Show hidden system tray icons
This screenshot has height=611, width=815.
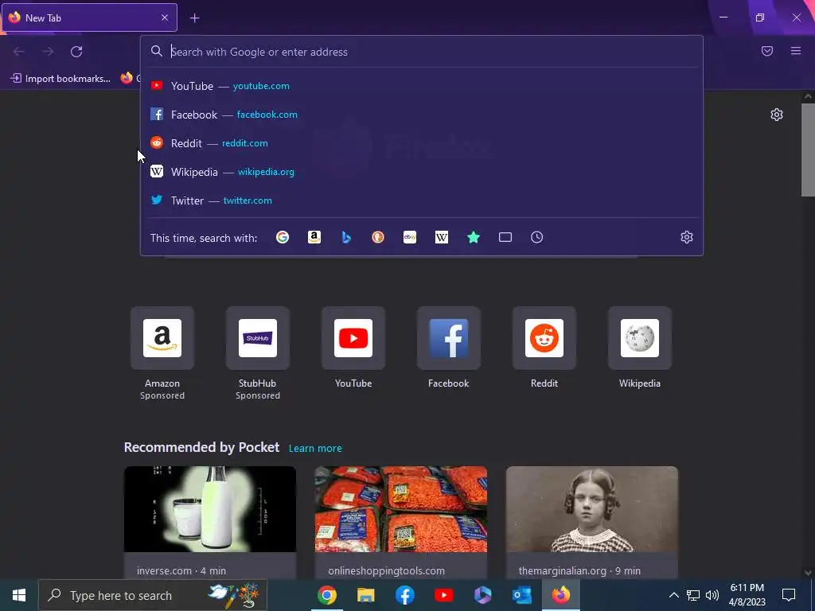point(673,595)
